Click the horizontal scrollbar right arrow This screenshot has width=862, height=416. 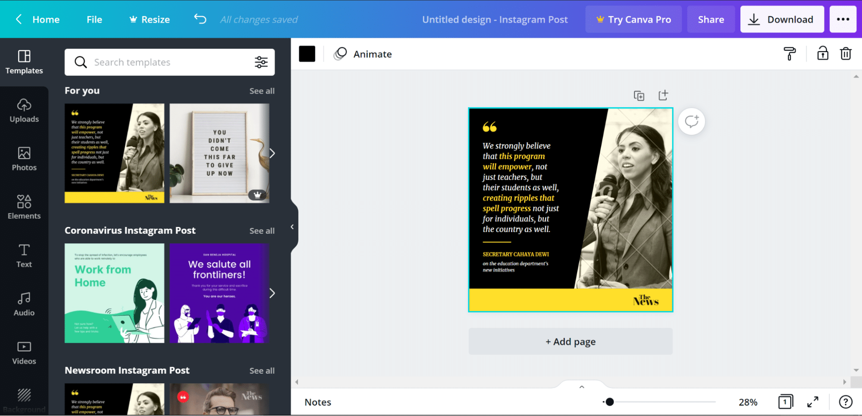(844, 382)
